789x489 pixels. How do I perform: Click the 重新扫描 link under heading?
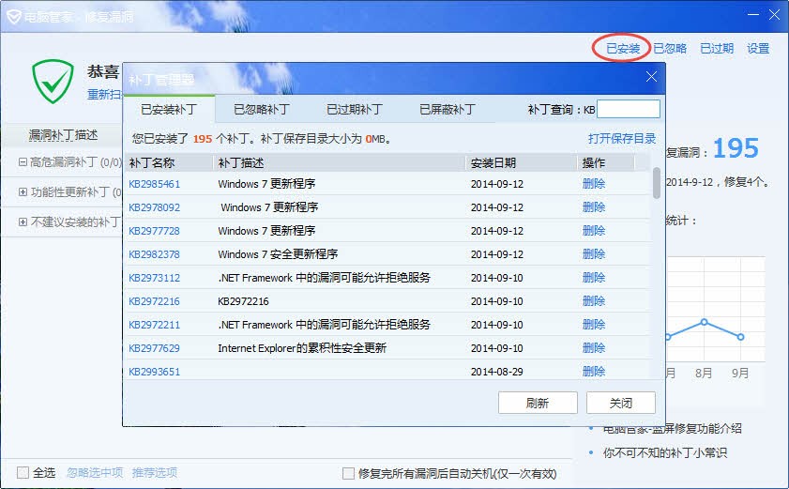[105, 94]
